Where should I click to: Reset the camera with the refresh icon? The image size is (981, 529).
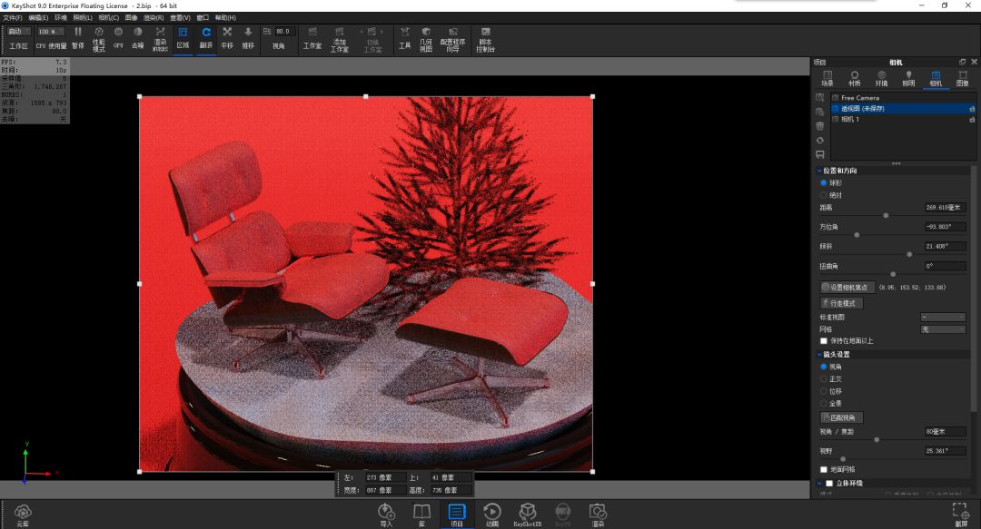(819, 140)
